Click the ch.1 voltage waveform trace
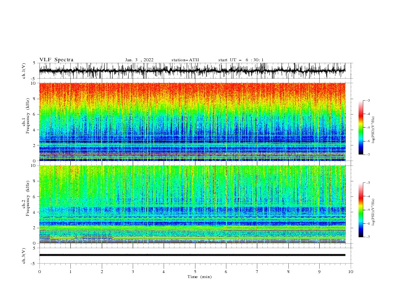395x305 pixels. (x=192, y=71)
